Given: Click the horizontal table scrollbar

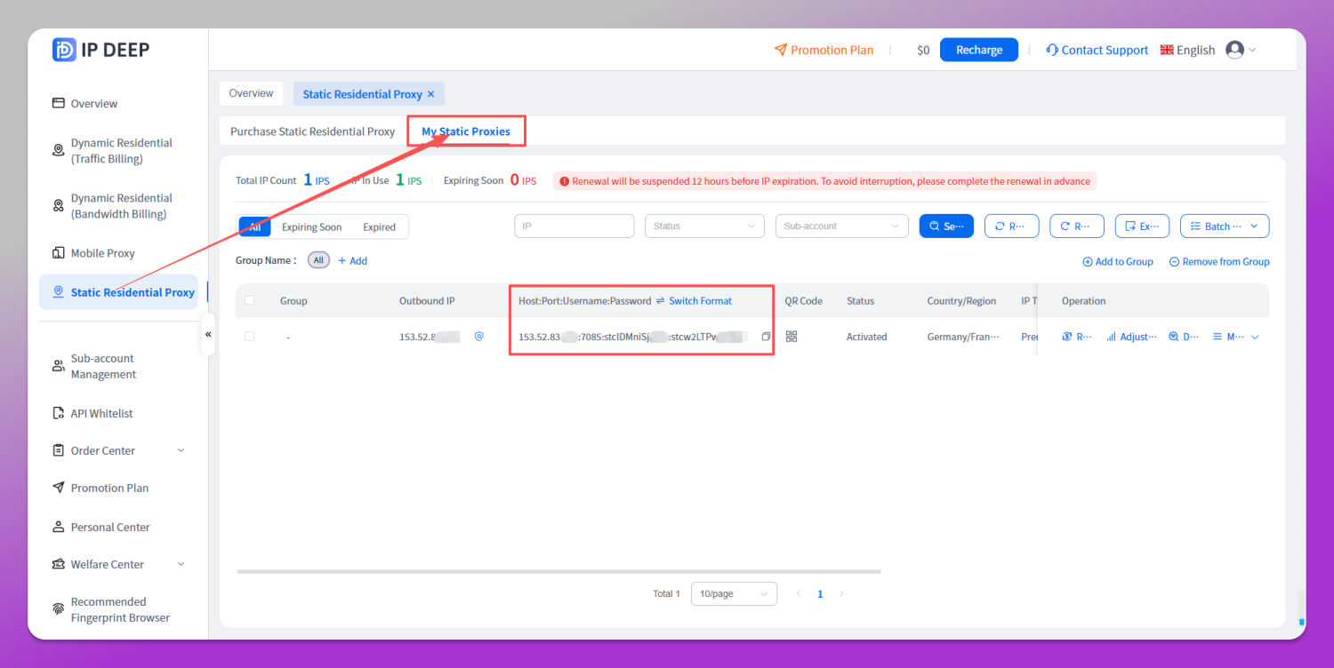Looking at the screenshot, I should (x=559, y=571).
